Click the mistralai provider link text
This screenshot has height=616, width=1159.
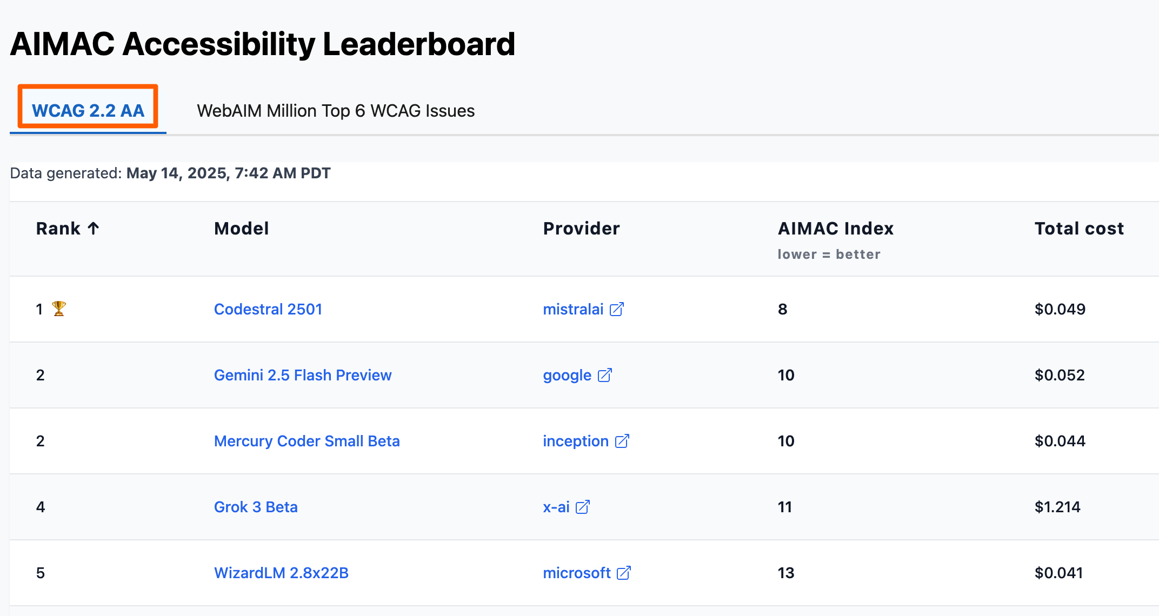[573, 309]
